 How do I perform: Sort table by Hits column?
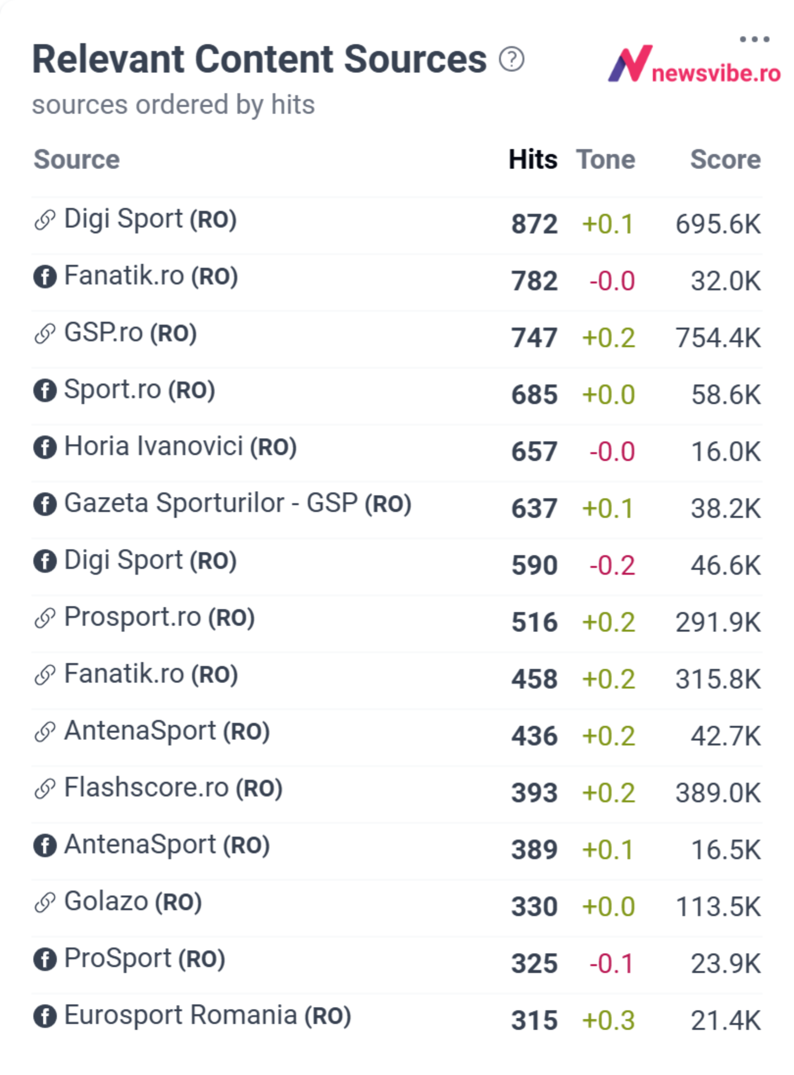pos(533,159)
